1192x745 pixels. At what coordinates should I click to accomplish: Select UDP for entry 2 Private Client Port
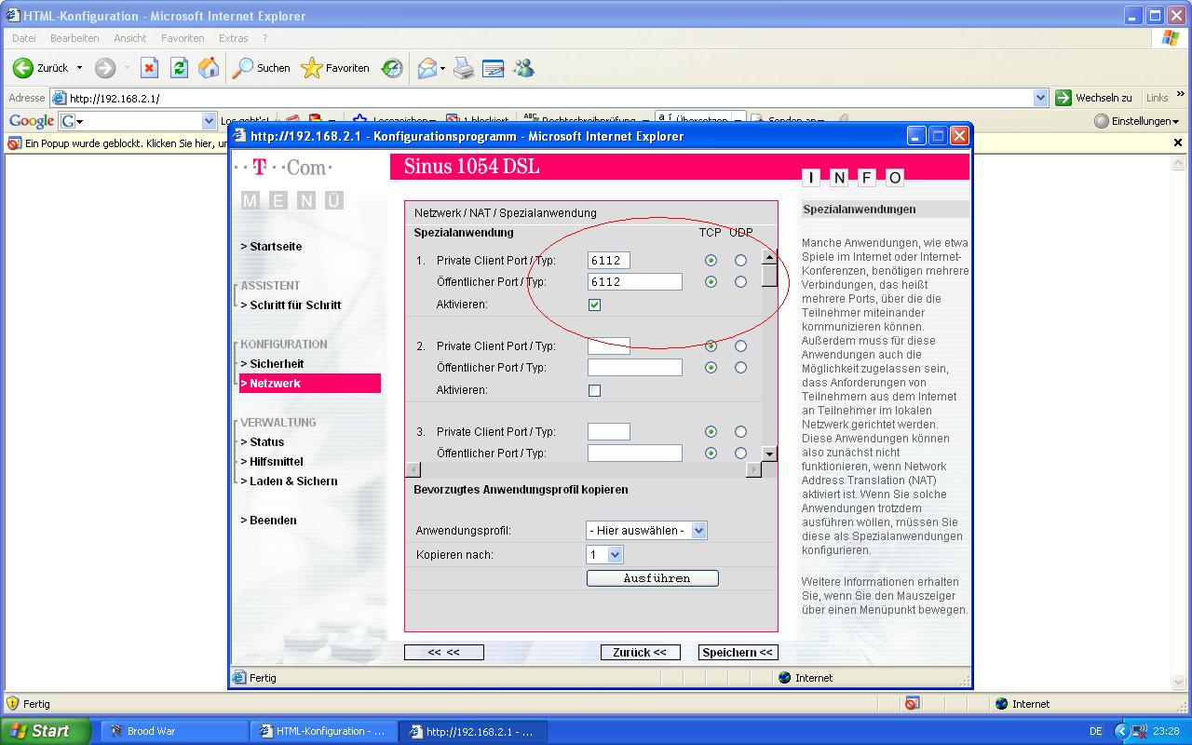pyautogui.click(x=741, y=346)
